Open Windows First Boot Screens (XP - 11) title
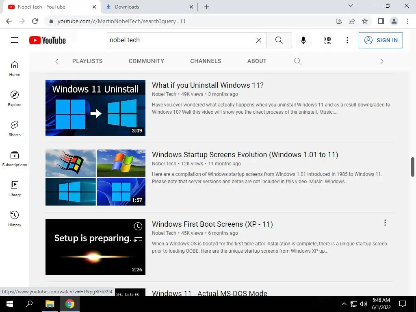Viewport: 416px width, 312px height. click(212, 224)
